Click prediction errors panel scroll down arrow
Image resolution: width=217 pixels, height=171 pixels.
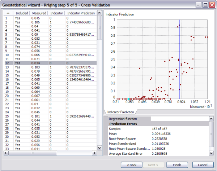tap(211, 153)
